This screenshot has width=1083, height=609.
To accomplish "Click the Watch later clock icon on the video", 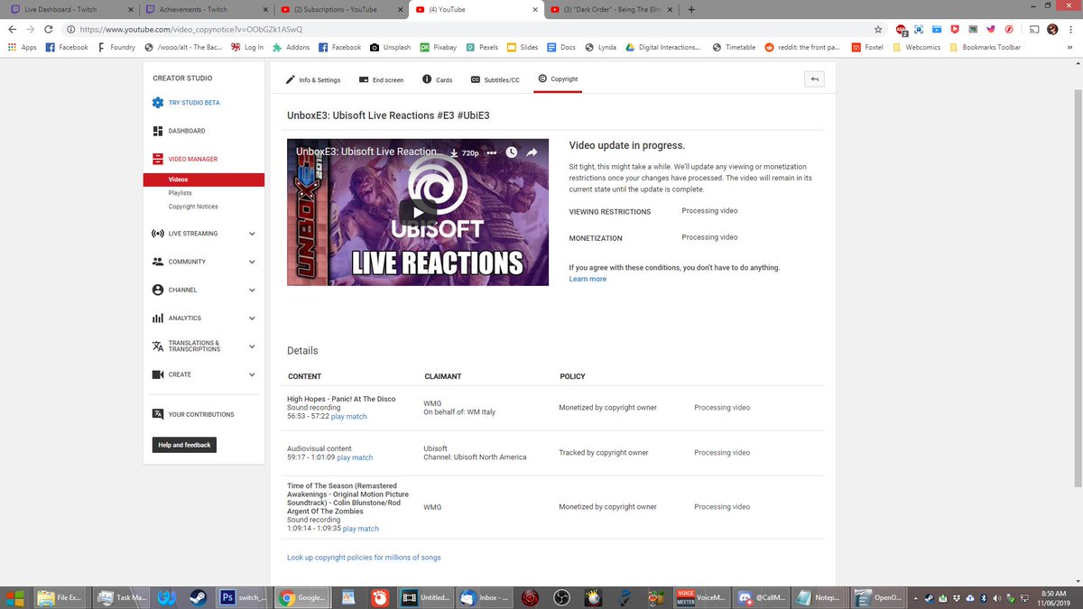I will pyautogui.click(x=512, y=152).
